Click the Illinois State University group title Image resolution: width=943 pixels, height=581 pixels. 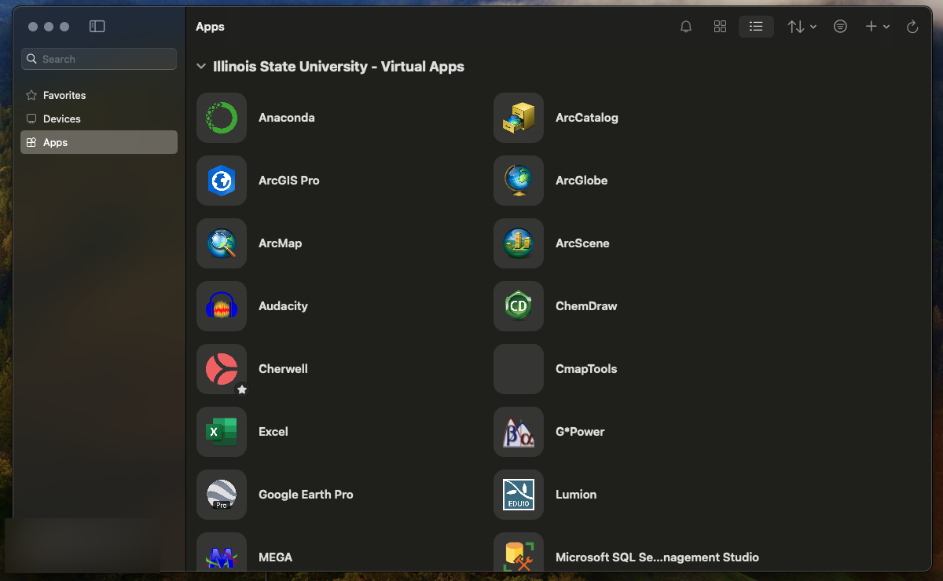coord(339,67)
